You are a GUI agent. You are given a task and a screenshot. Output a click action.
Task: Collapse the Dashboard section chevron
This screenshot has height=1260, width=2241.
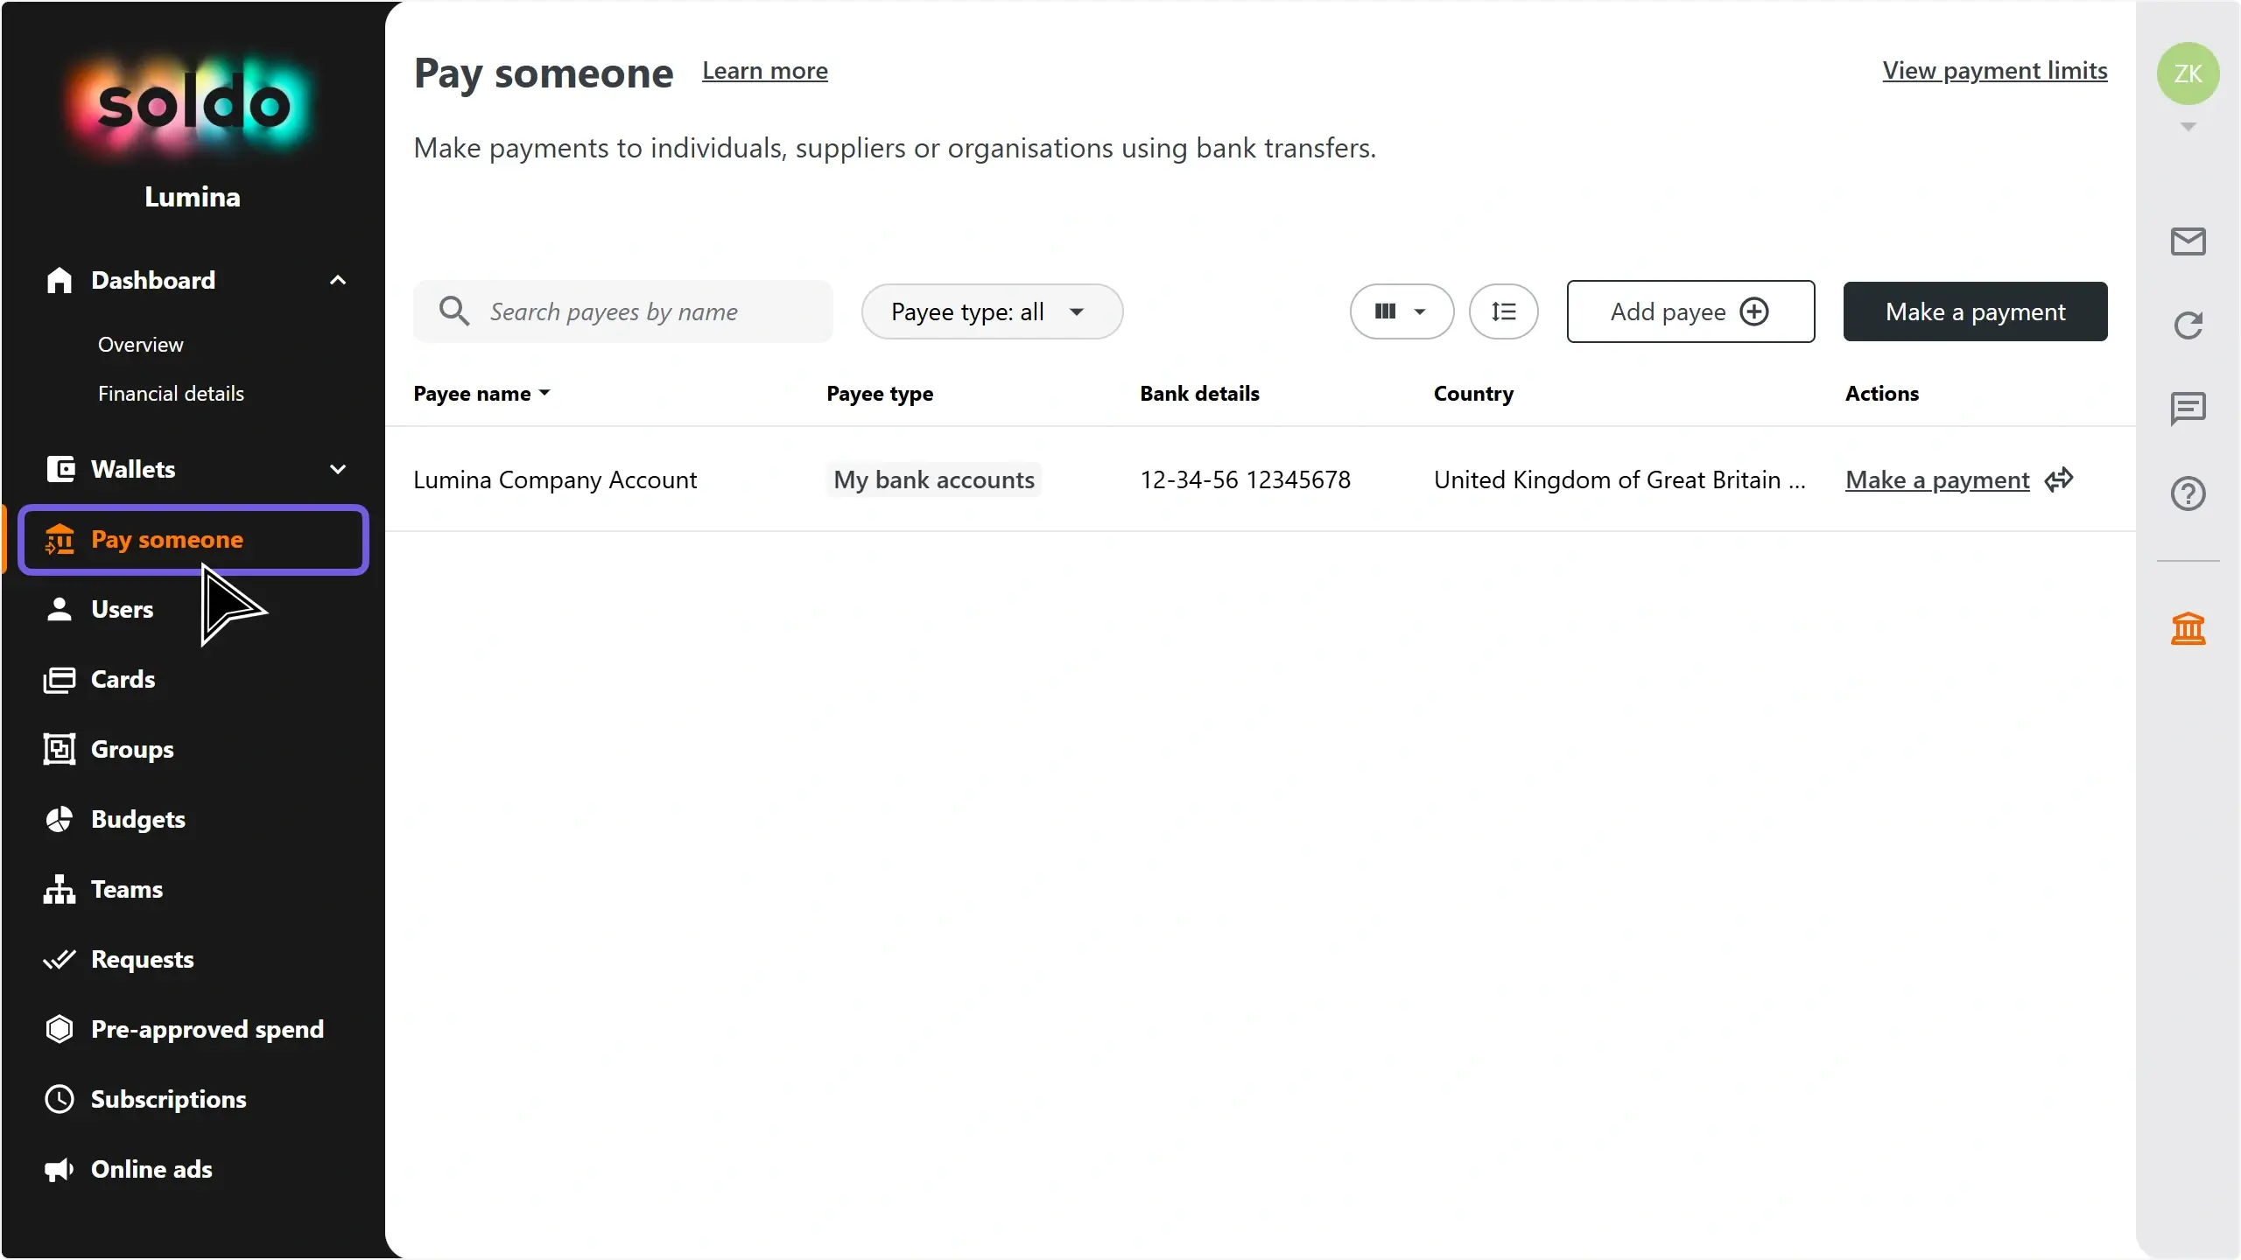[x=338, y=280]
